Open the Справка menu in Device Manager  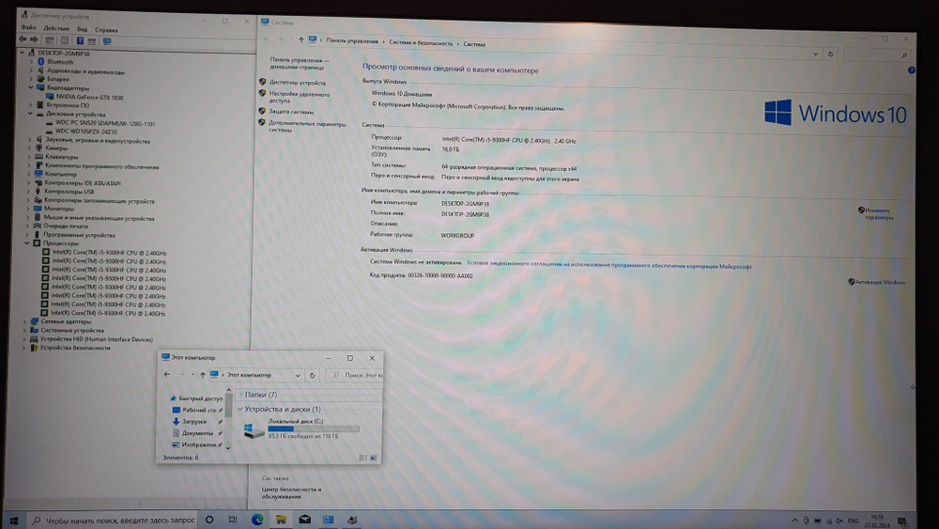(x=106, y=29)
